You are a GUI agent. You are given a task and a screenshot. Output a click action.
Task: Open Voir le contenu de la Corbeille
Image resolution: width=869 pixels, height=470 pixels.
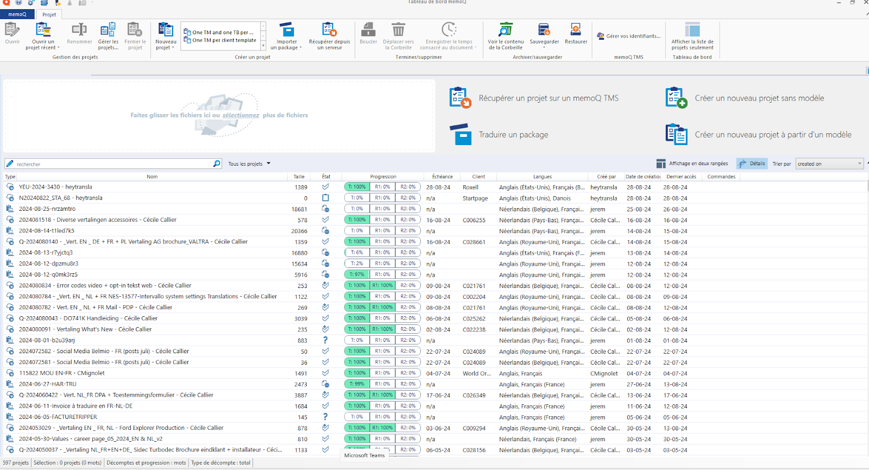[506, 36]
